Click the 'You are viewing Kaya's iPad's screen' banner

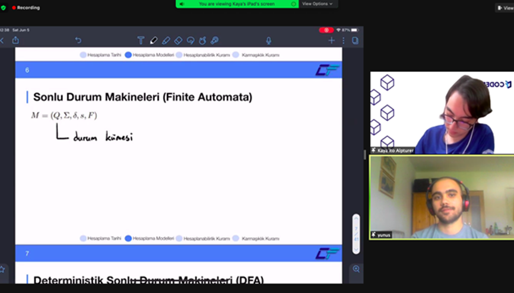pyautogui.click(x=237, y=4)
